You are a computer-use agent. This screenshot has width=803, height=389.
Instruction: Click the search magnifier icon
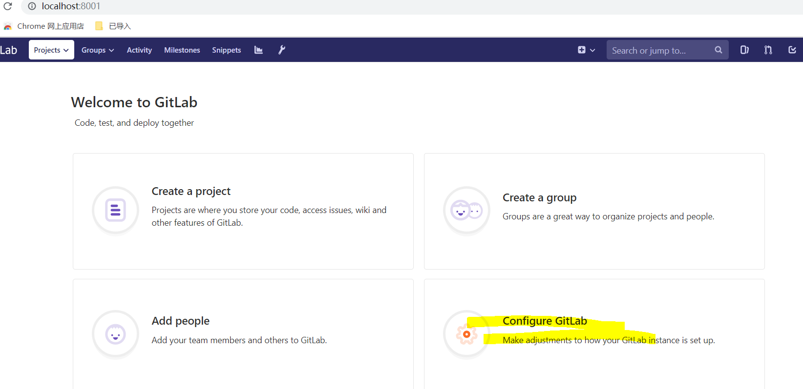[718, 50]
